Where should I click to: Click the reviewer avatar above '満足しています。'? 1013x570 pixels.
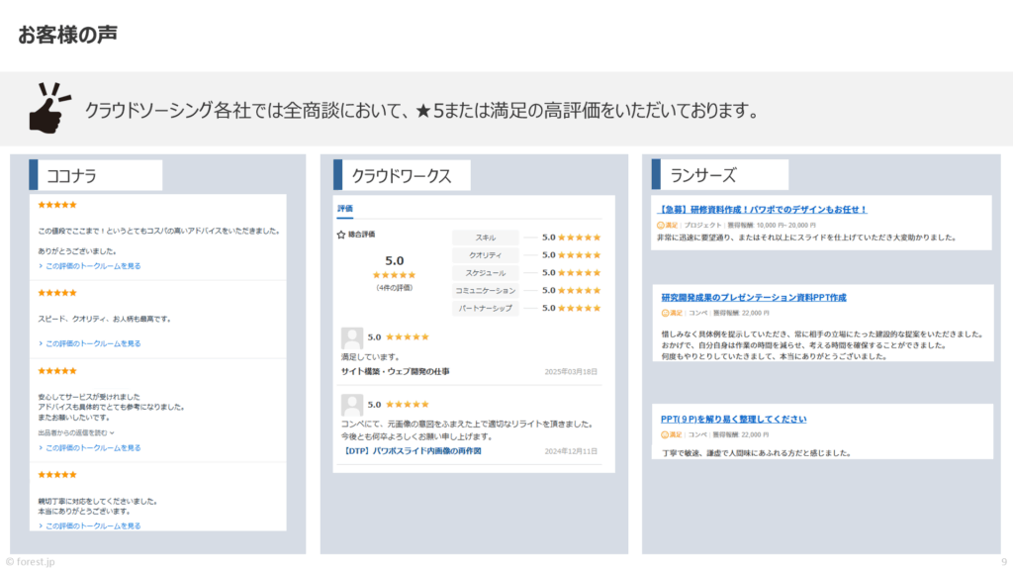pos(351,338)
